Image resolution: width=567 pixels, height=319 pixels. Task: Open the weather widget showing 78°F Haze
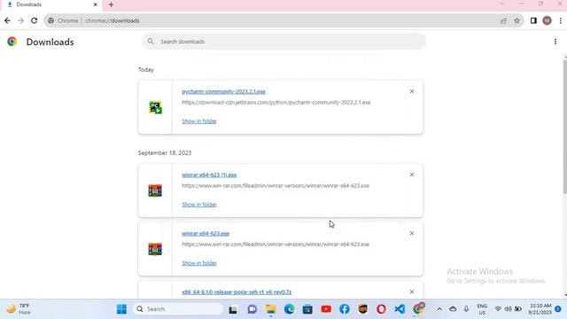click(x=18, y=309)
